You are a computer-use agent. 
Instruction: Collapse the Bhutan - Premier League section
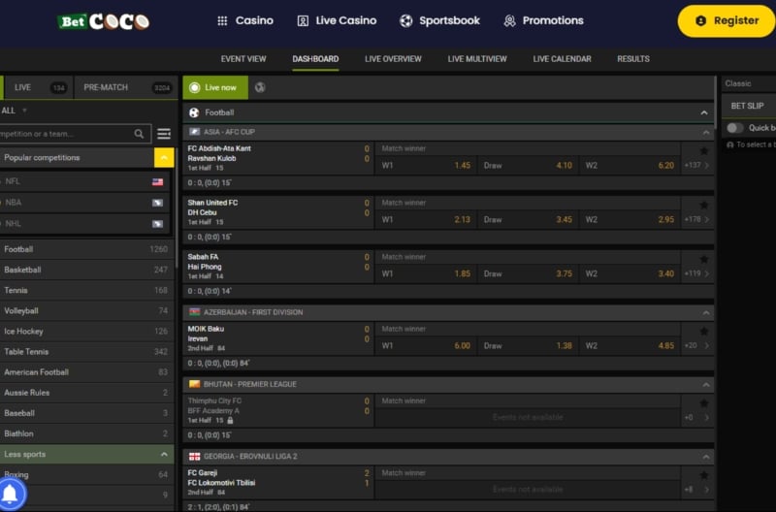pos(706,384)
